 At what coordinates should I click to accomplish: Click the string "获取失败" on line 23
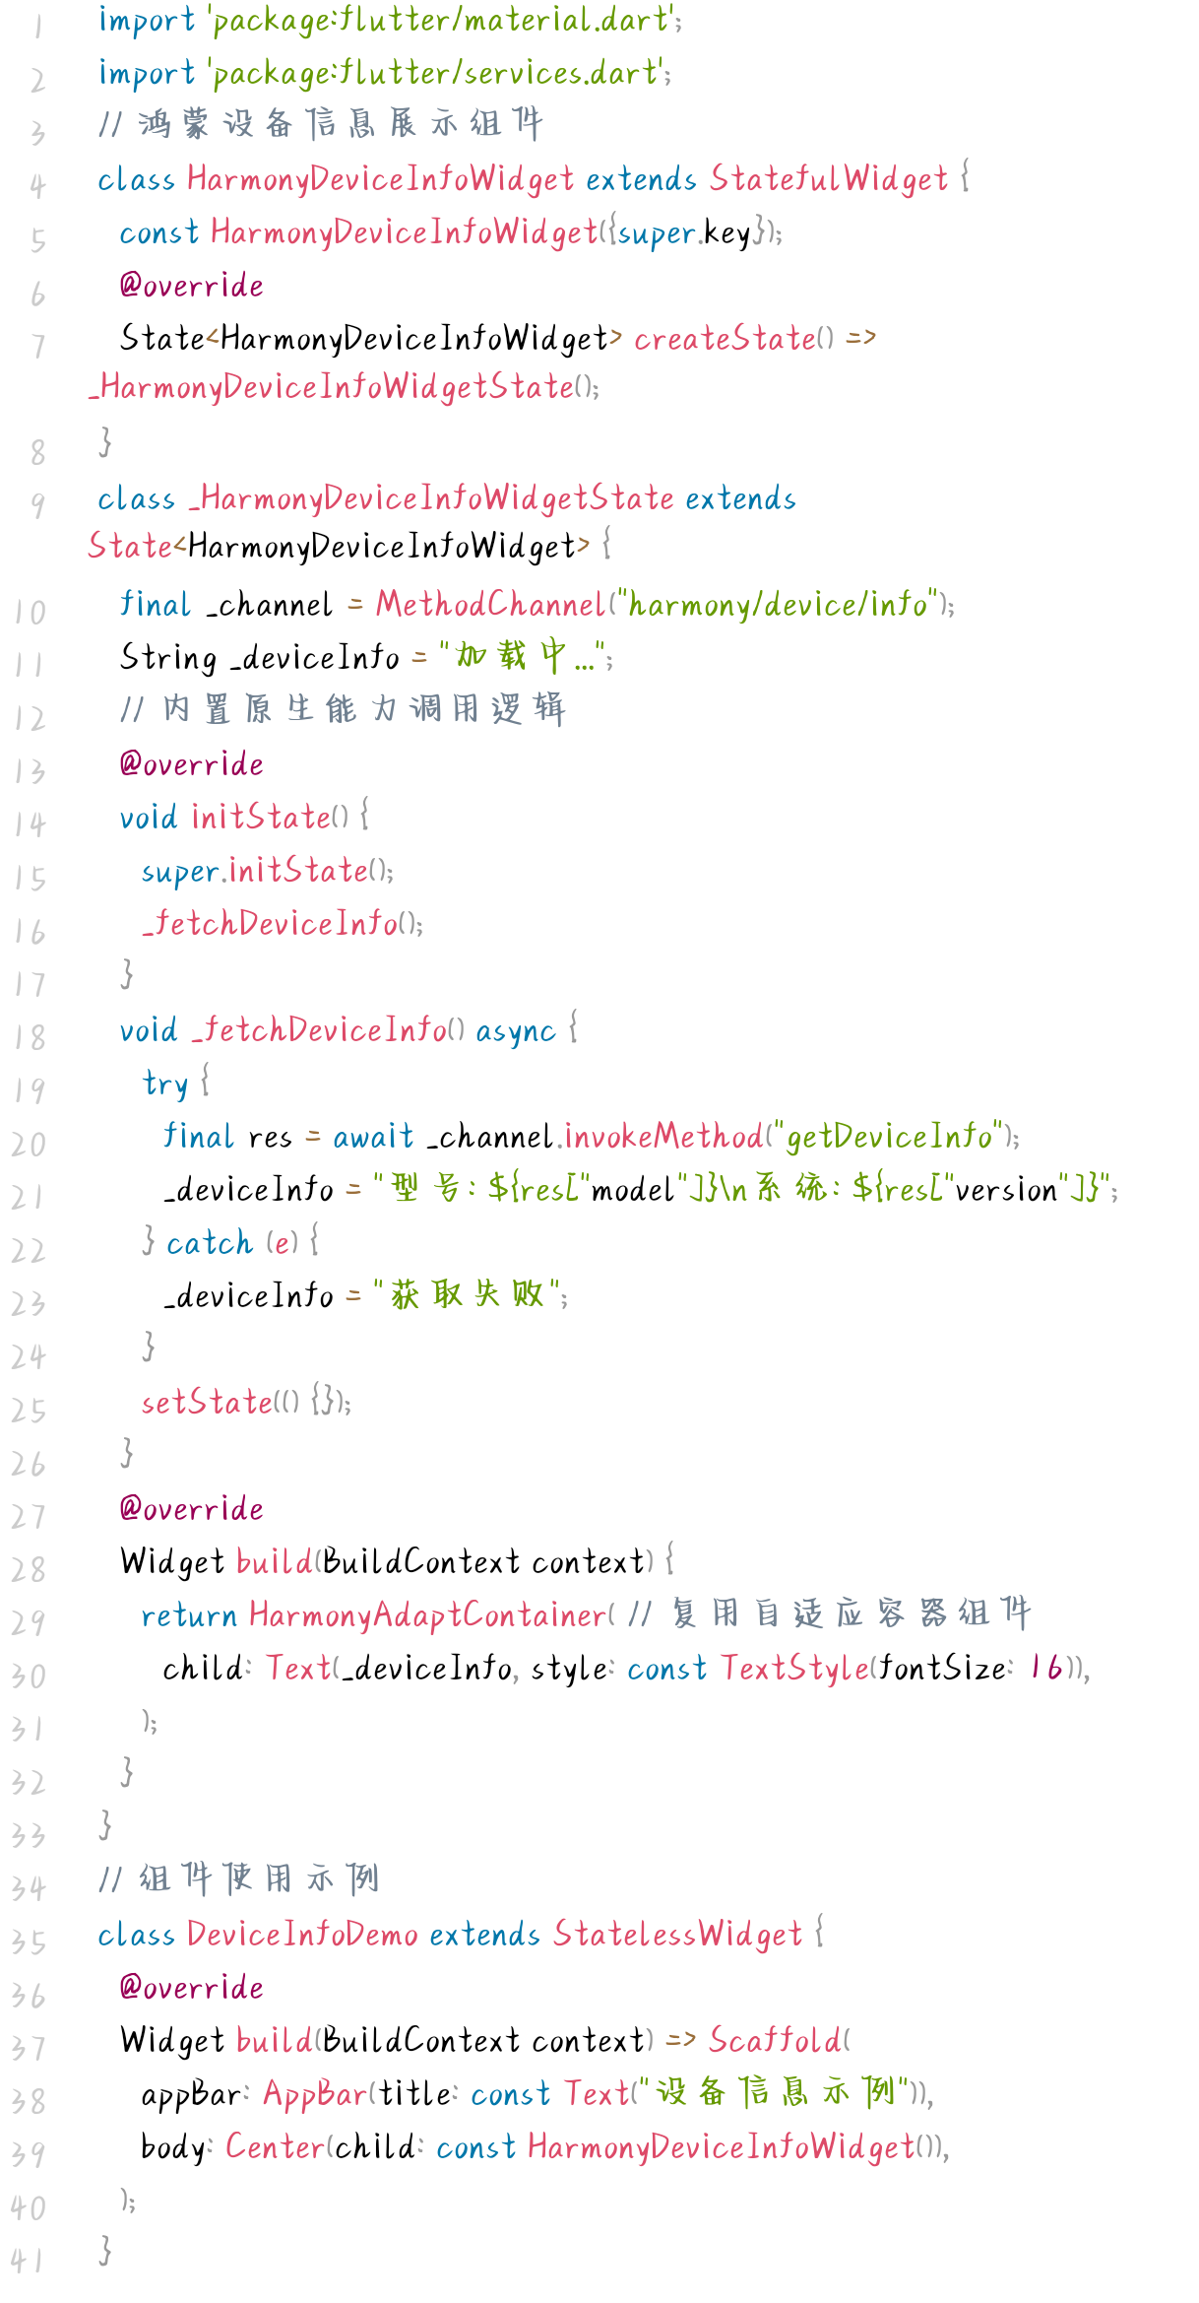(467, 1295)
